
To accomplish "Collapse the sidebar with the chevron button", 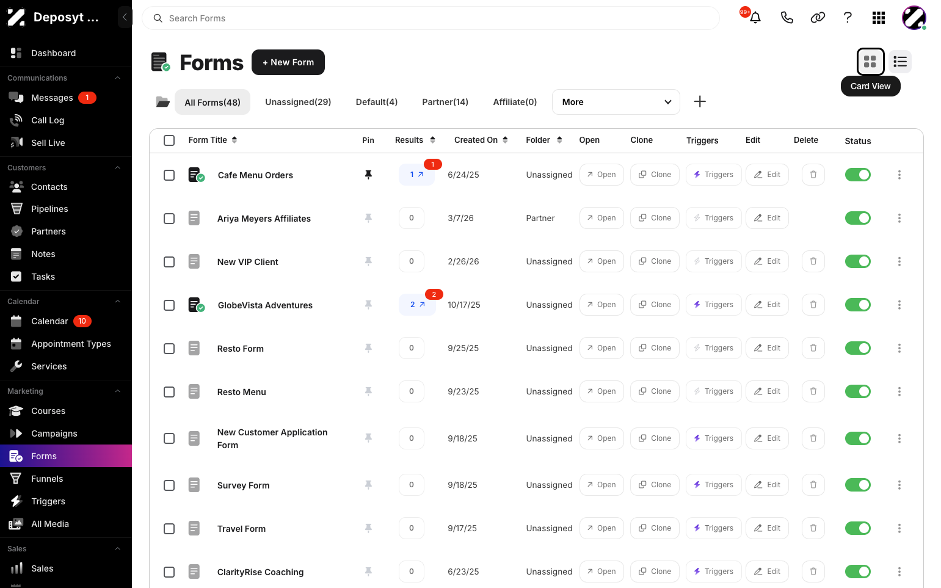I will pos(125,17).
